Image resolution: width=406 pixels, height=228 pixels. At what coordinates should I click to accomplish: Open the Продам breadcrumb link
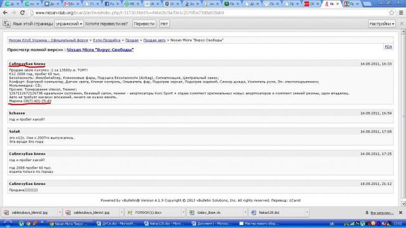[132, 41]
